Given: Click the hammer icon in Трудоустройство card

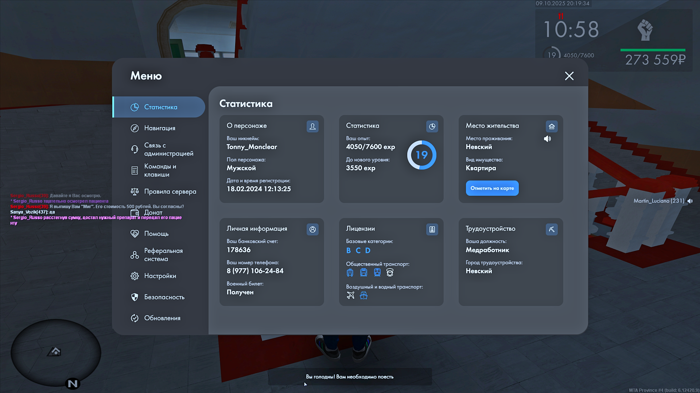Looking at the screenshot, I should [x=552, y=229].
